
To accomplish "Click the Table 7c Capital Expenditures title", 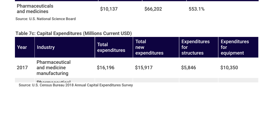I will [74, 33].
